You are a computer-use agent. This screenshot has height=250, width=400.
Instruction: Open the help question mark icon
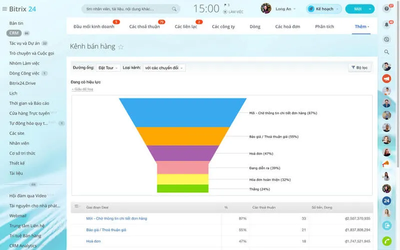[386, 9]
